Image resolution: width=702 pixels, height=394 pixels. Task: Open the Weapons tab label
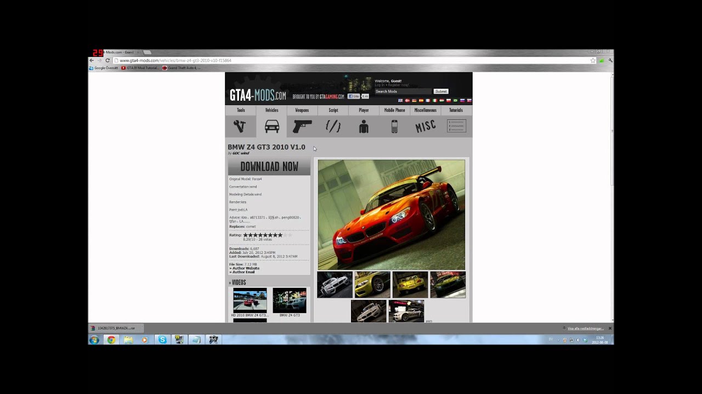(302, 110)
